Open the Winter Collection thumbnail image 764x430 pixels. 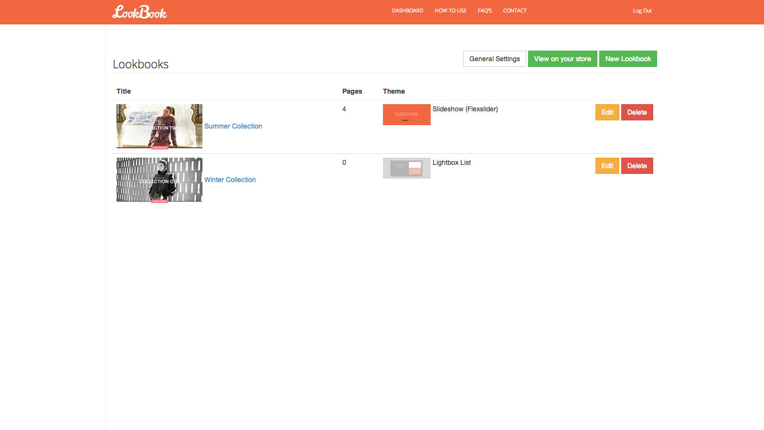(x=159, y=180)
